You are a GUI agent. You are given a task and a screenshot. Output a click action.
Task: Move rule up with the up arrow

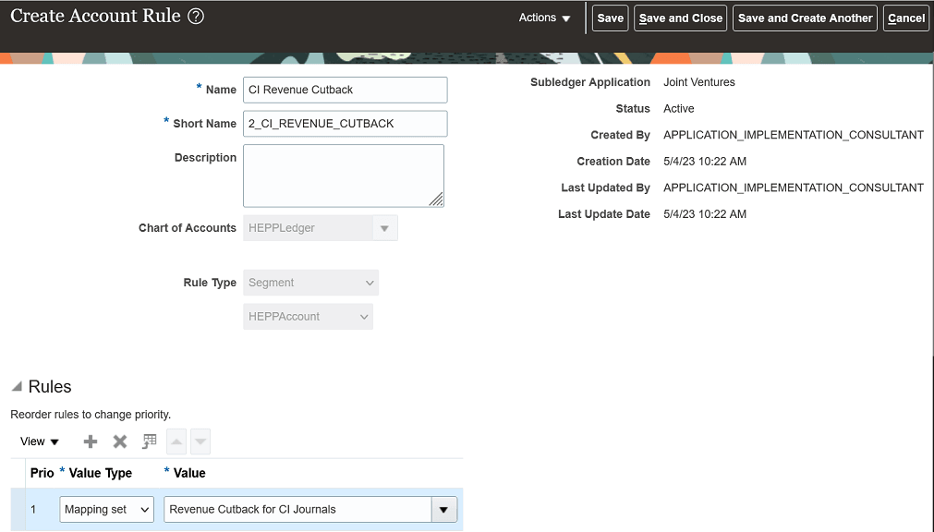coord(176,441)
